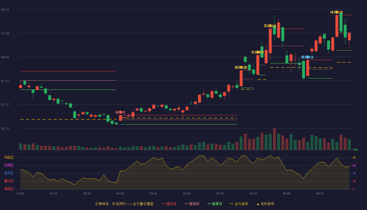Click the dotted 强弱线 legend marker

pyautogui.click(x=186, y=204)
